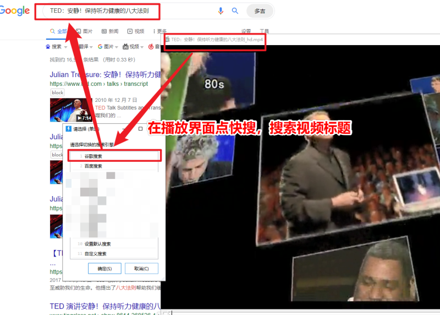Switch to the 视频 tab

136,31
